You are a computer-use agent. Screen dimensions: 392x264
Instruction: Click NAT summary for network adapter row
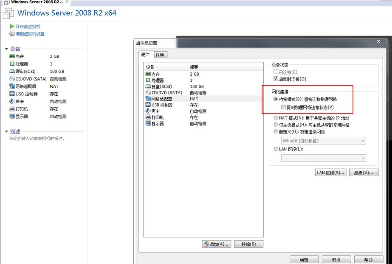(x=194, y=99)
